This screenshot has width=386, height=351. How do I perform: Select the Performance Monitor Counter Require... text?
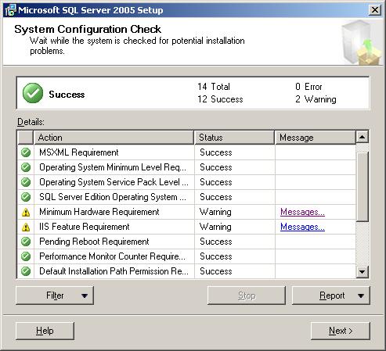(113, 256)
